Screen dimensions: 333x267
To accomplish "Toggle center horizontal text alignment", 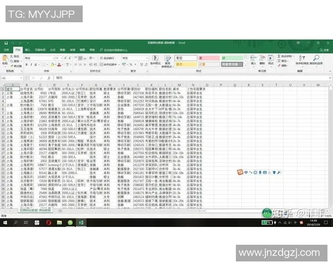I will 80,65.
